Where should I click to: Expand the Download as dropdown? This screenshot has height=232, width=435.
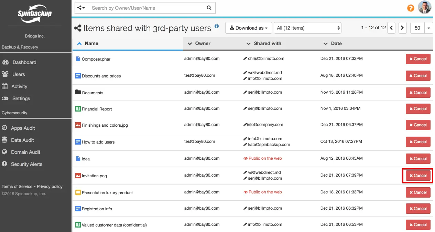(249, 28)
